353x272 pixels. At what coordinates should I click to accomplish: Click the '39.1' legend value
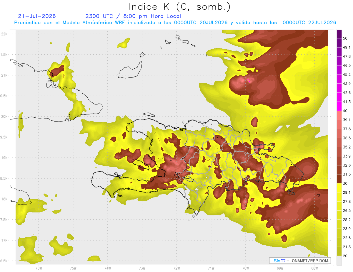pyautogui.click(x=347, y=120)
